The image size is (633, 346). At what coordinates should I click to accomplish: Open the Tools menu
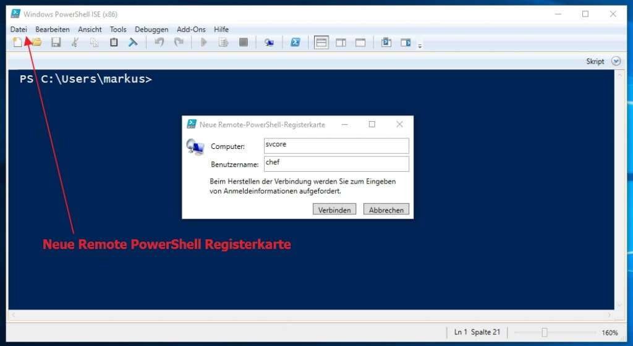(118, 30)
